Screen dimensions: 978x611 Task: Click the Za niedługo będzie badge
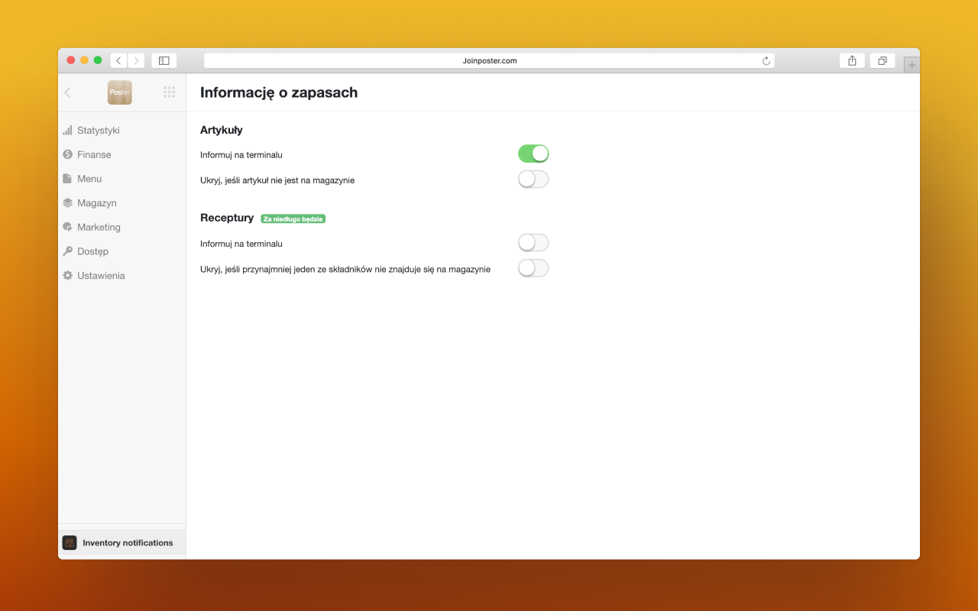pos(293,218)
